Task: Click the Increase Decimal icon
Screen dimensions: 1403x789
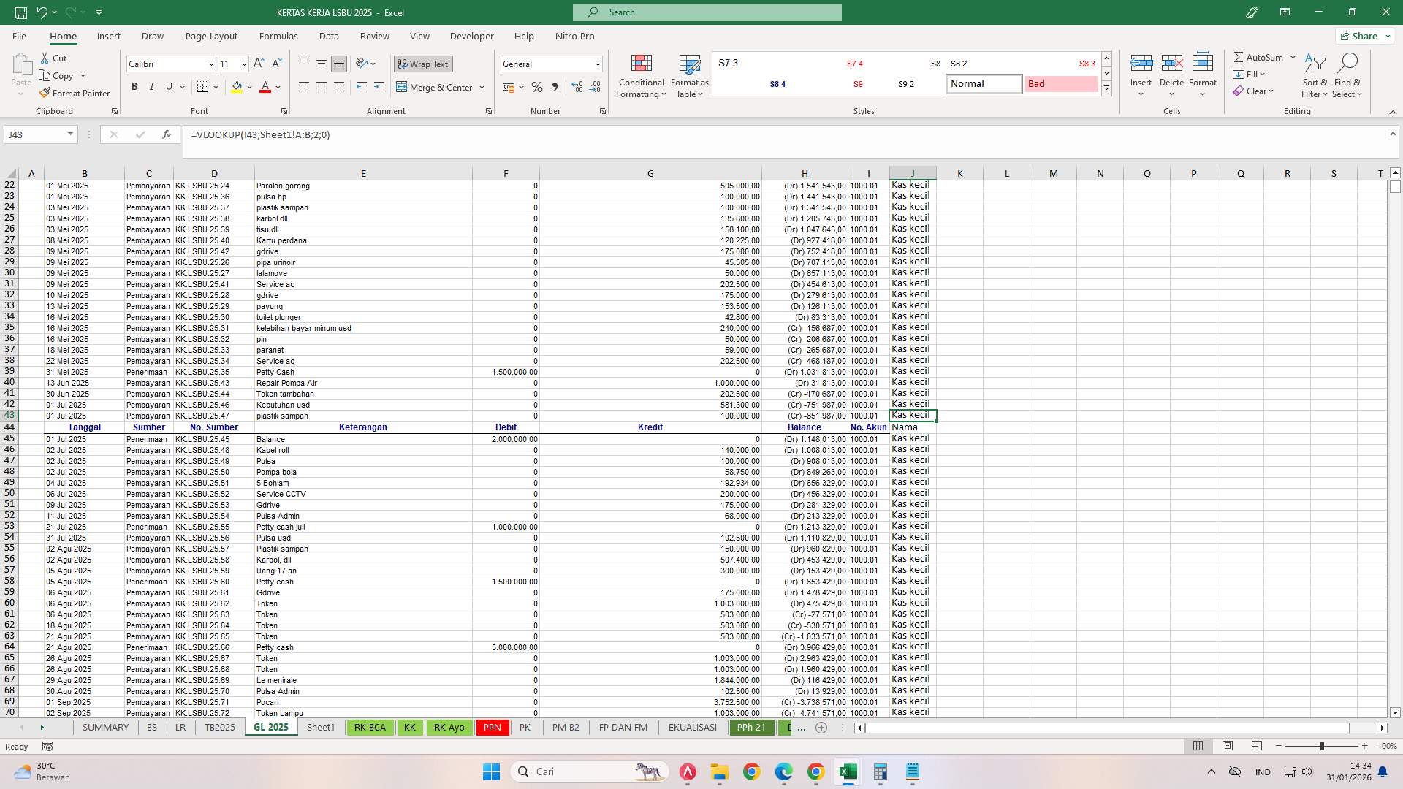Action: pos(577,87)
